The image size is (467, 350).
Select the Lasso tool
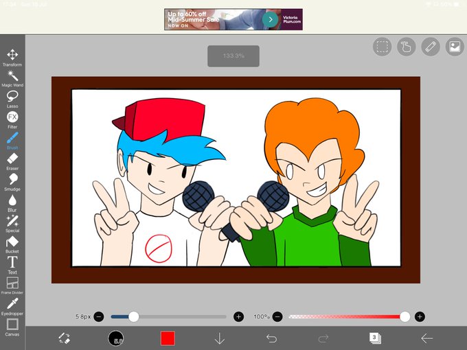point(12,100)
